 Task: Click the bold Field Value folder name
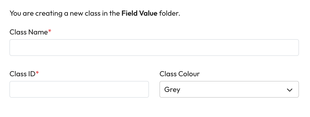click(x=139, y=13)
